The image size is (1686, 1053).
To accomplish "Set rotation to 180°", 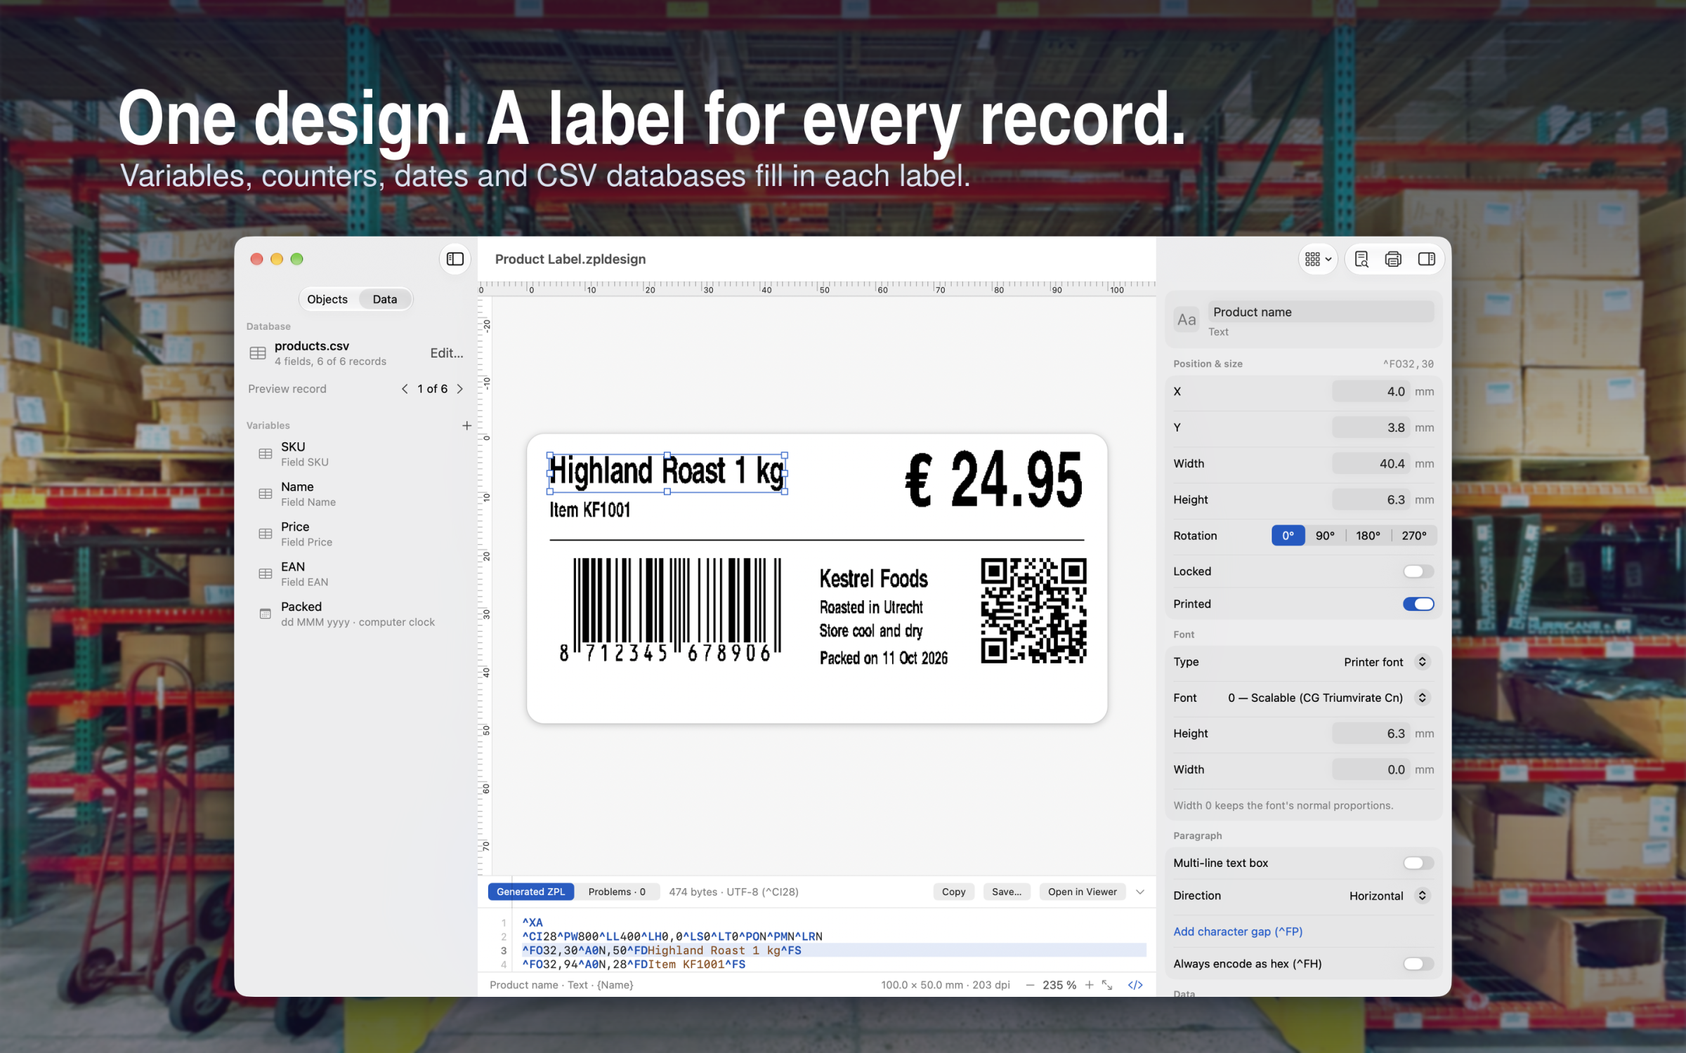I will coord(1368,536).
